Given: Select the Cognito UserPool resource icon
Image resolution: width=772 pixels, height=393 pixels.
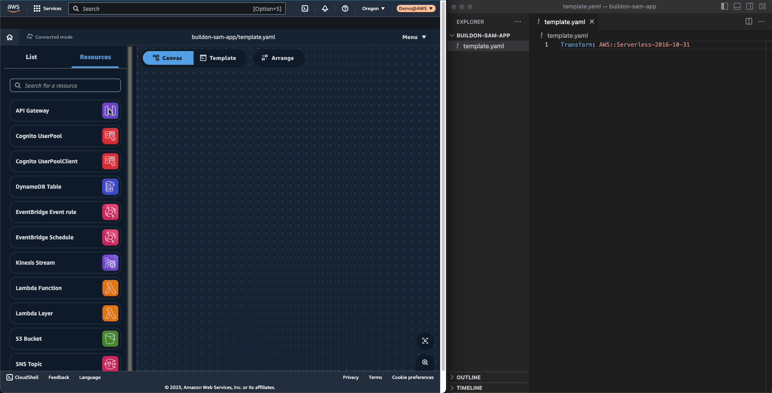Looking at the screenshot, I should tap(110, 136).
